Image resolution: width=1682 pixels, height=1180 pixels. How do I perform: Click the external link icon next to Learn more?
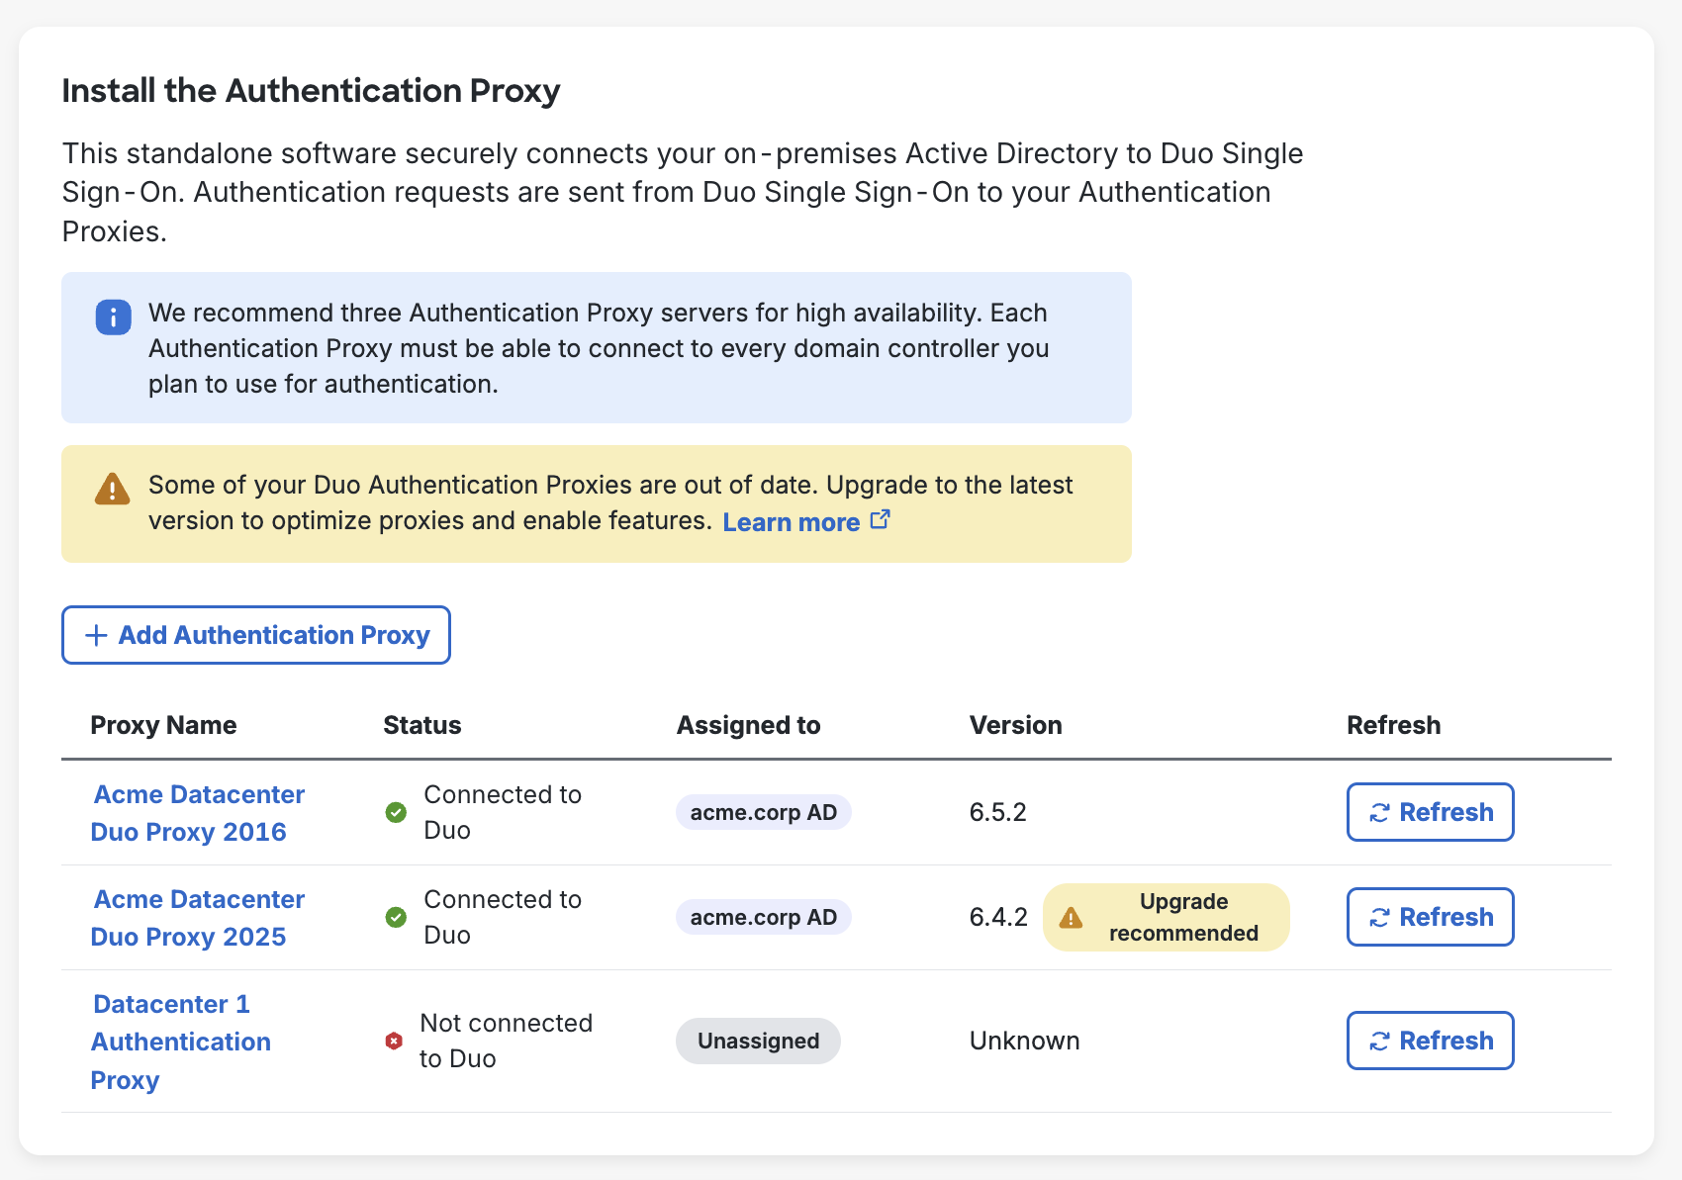pos(880,518)
